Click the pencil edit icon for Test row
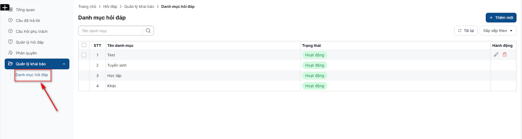 496,55
